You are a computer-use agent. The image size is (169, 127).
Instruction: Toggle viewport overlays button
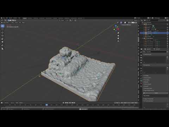pyautogui.click(x=125, y=23)
